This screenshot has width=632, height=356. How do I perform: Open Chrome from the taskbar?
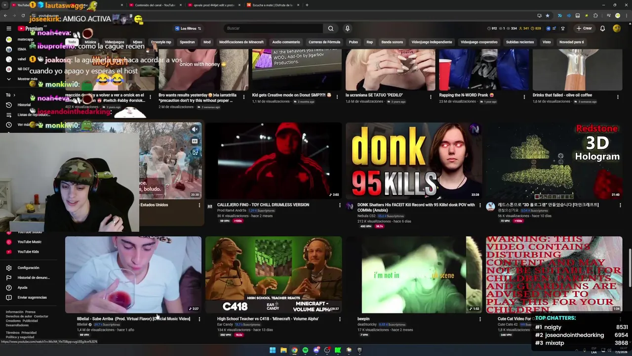294,350
